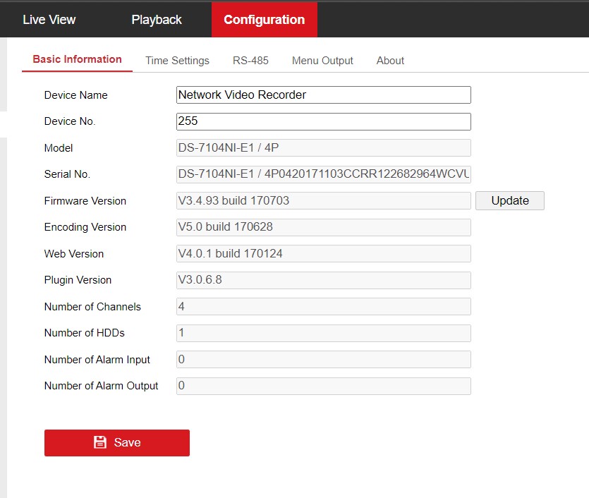Click the Model field
589x498 pixels.
pos(323,147)
